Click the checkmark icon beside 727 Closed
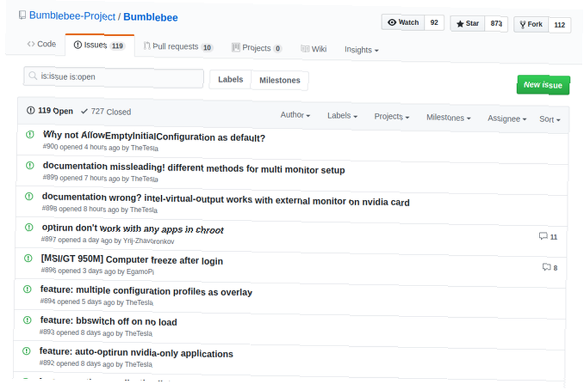 (84, 111)
